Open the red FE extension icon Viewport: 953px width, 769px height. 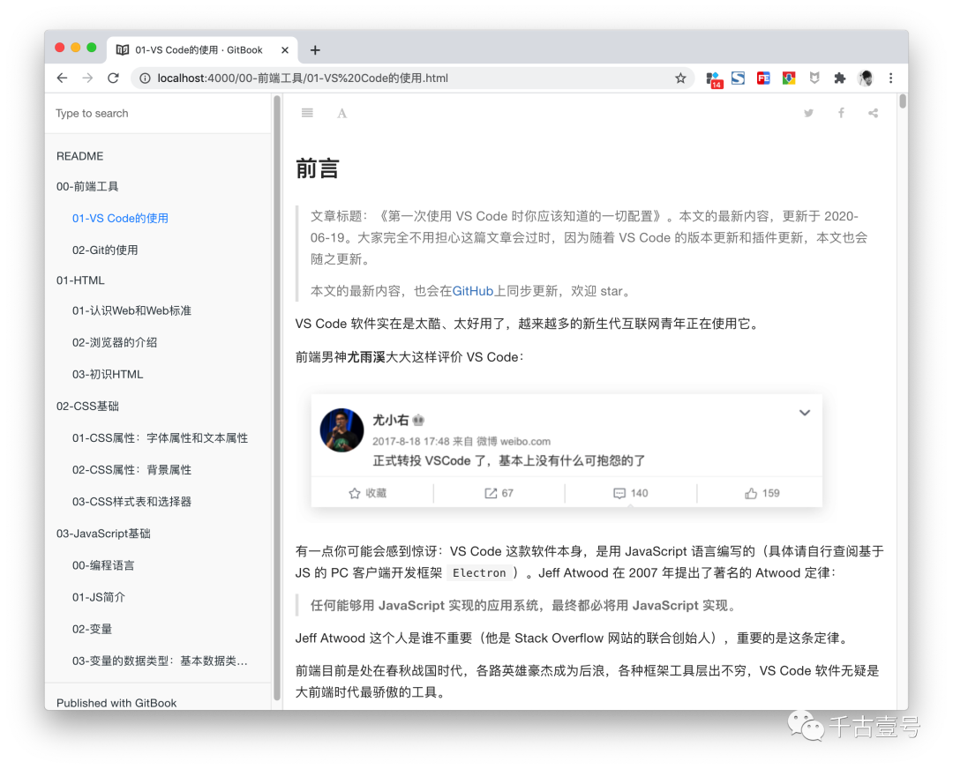(x=763, y=78)
